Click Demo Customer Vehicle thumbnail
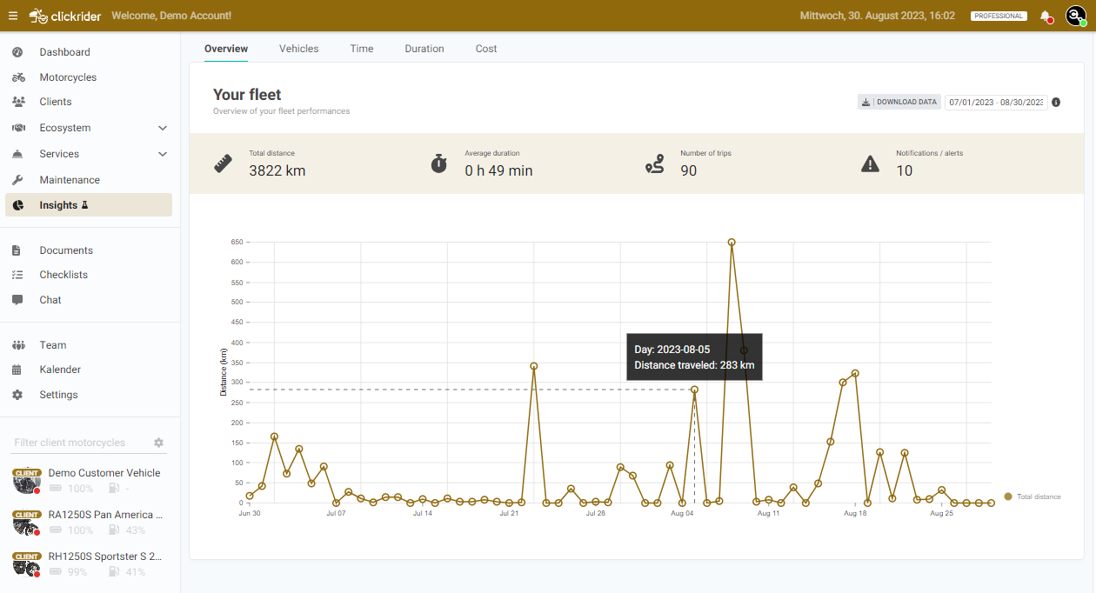 (27, 481)
